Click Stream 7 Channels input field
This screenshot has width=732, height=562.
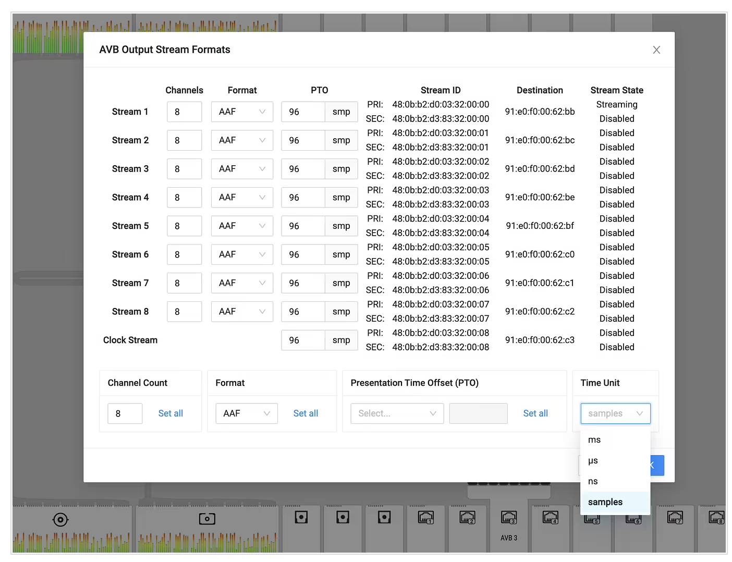[x=185, y=283]
